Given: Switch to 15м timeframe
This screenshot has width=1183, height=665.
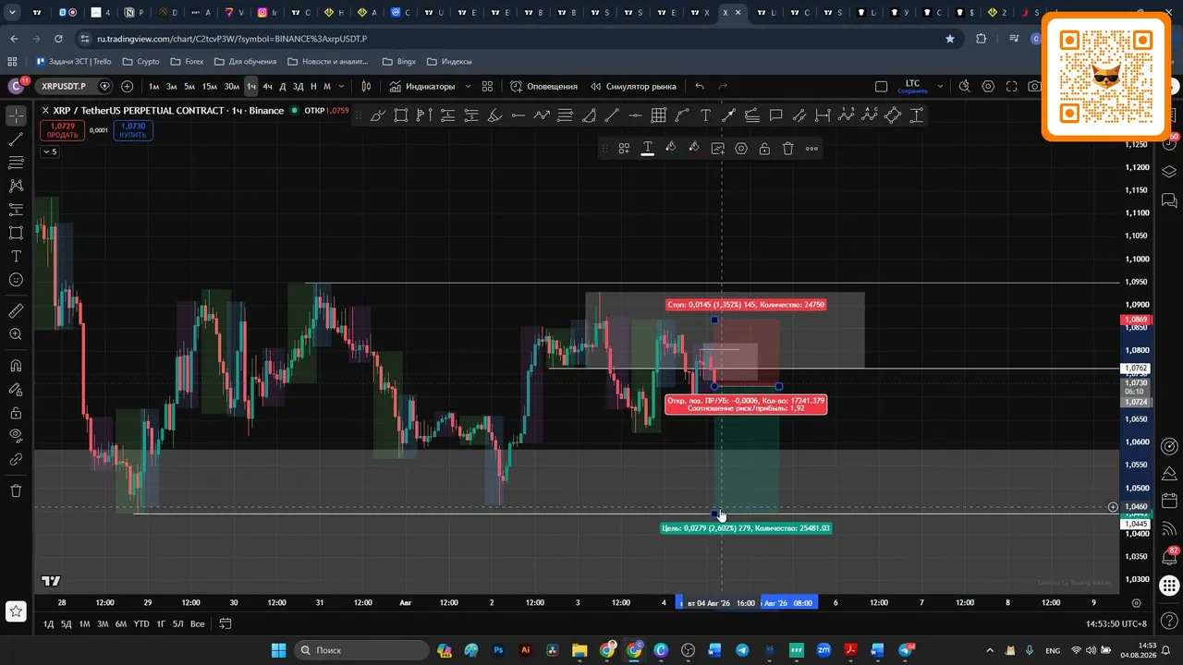Looking at the screenshot, I should (210, 86).
